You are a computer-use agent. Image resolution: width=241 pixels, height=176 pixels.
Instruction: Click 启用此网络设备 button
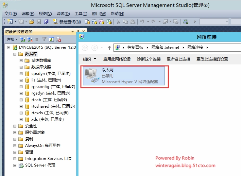point(117,59)
